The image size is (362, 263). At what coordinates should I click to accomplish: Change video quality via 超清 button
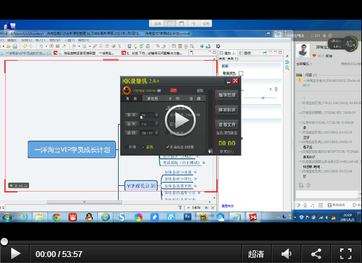256,254
